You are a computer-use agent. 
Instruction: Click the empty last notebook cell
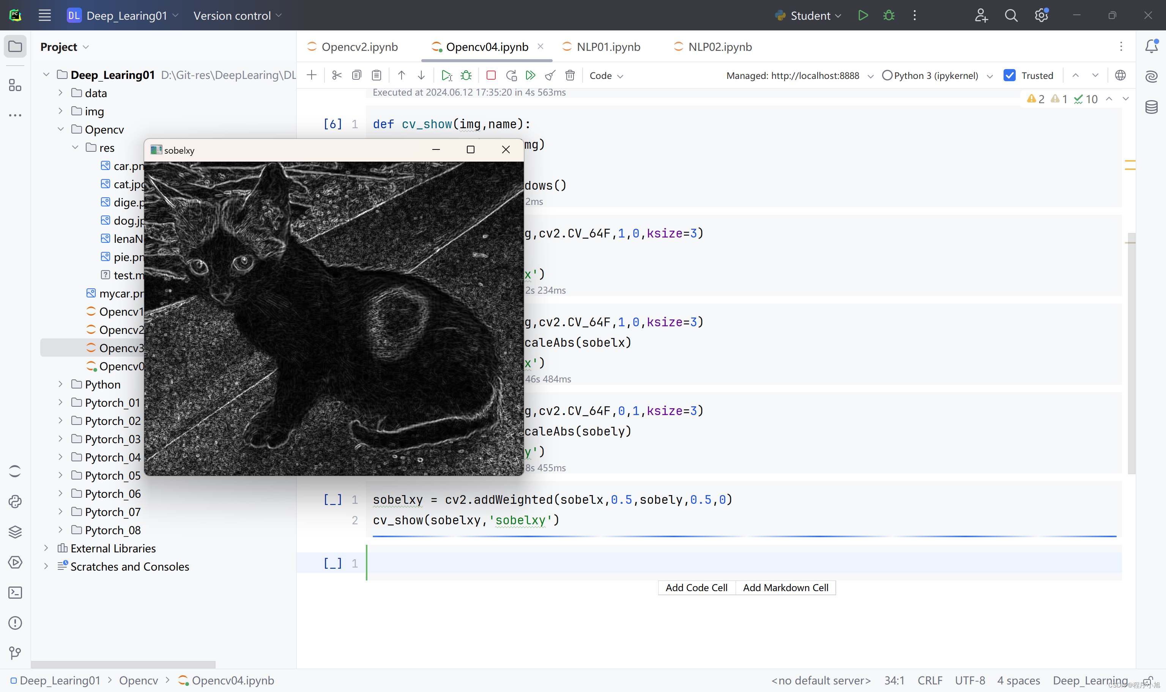tap(744, 563)
